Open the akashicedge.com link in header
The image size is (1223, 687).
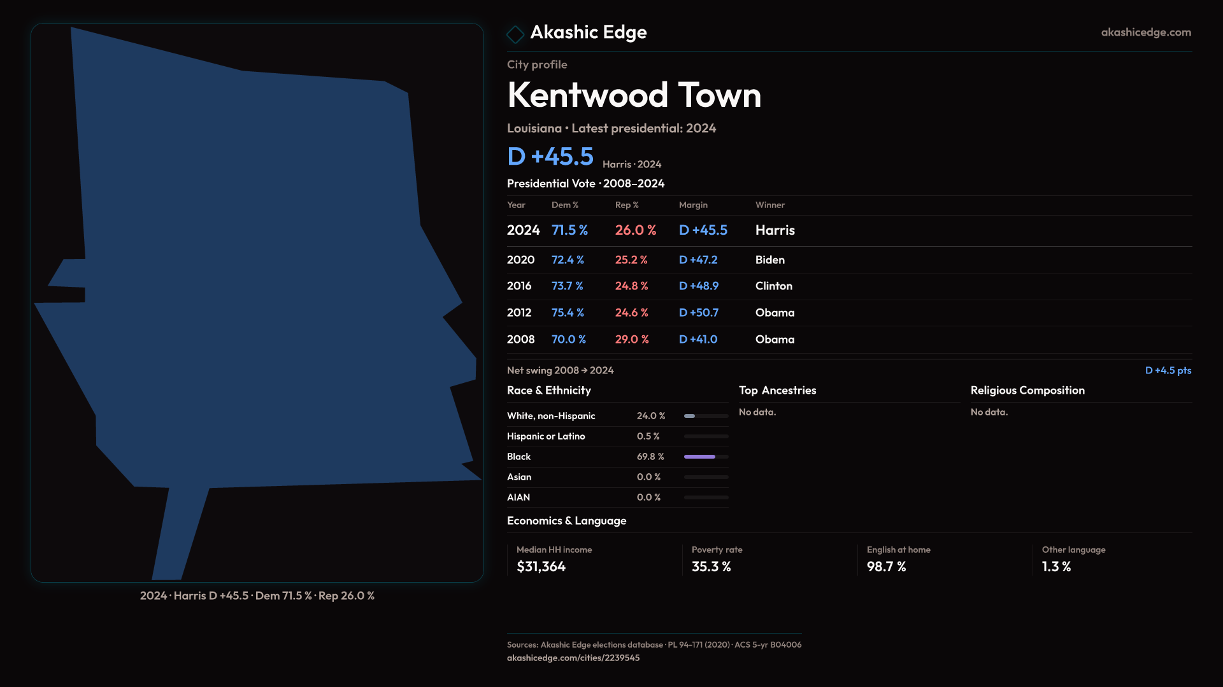1145,32
